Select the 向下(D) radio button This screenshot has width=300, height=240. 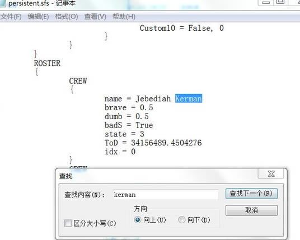tap(181, 220)
